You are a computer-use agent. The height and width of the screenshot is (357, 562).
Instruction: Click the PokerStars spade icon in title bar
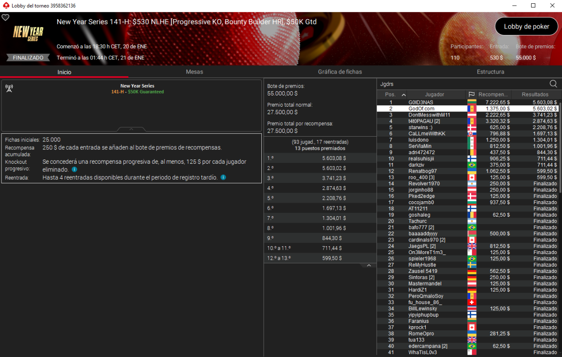(x=6, y=6)
